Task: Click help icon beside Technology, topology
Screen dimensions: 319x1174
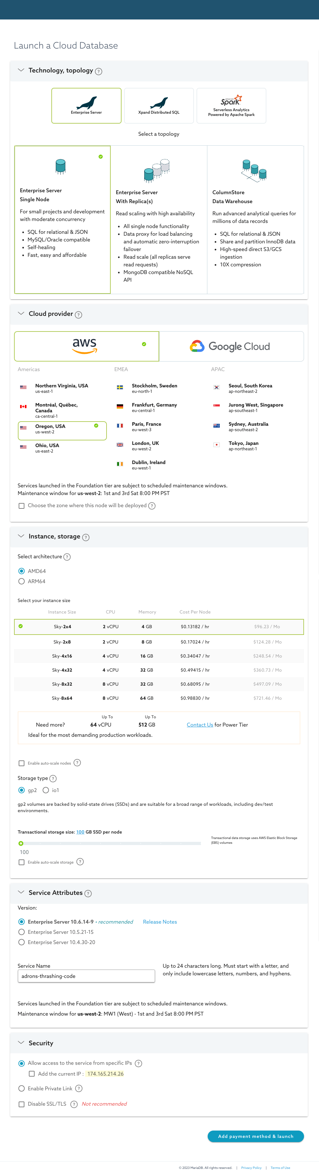Action: pyautogui.click(x=99, y=71)
